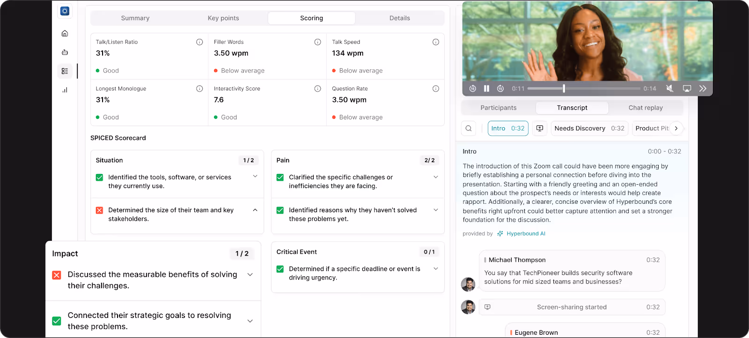Jump to the Product Pit chapter
Image resolution: width=749 pixels, height=338 pixels.
coord(652,129)
